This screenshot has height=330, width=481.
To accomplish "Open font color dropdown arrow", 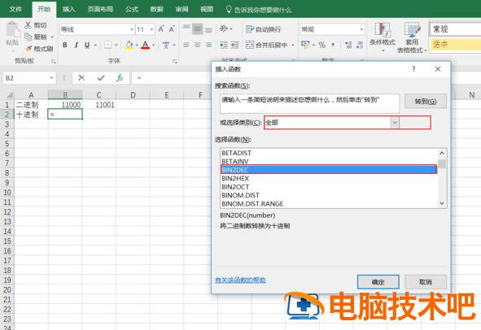I will (x=153, y=45).
